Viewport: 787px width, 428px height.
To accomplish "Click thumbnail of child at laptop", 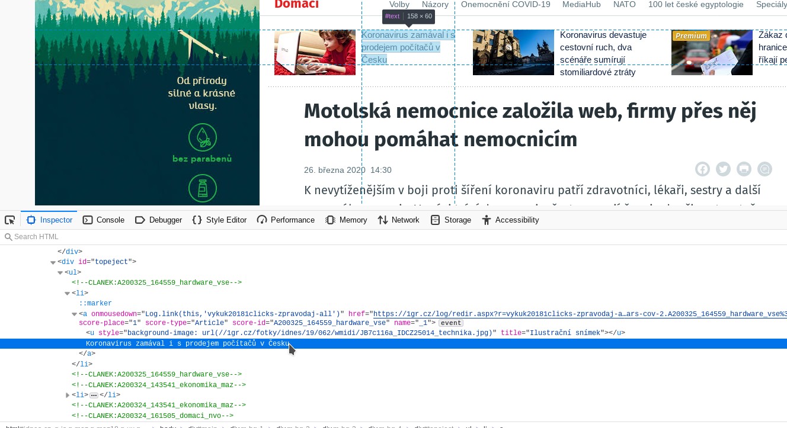I will 315,52.
